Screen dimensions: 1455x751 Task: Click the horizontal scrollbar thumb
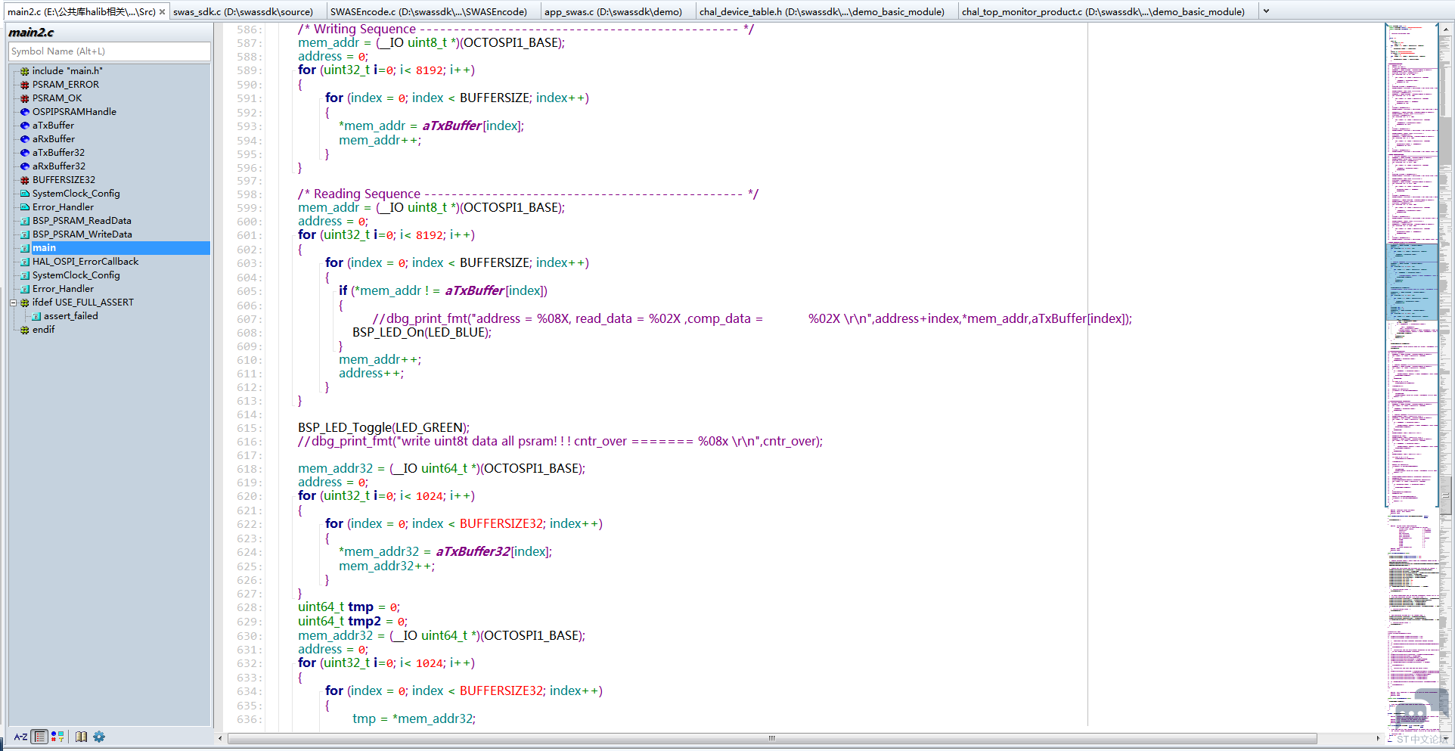771,738
